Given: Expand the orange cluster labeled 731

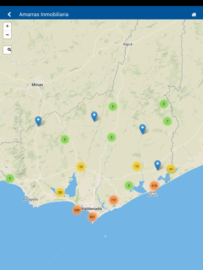Looking at the screenshot, I should (x=113, y=200).
